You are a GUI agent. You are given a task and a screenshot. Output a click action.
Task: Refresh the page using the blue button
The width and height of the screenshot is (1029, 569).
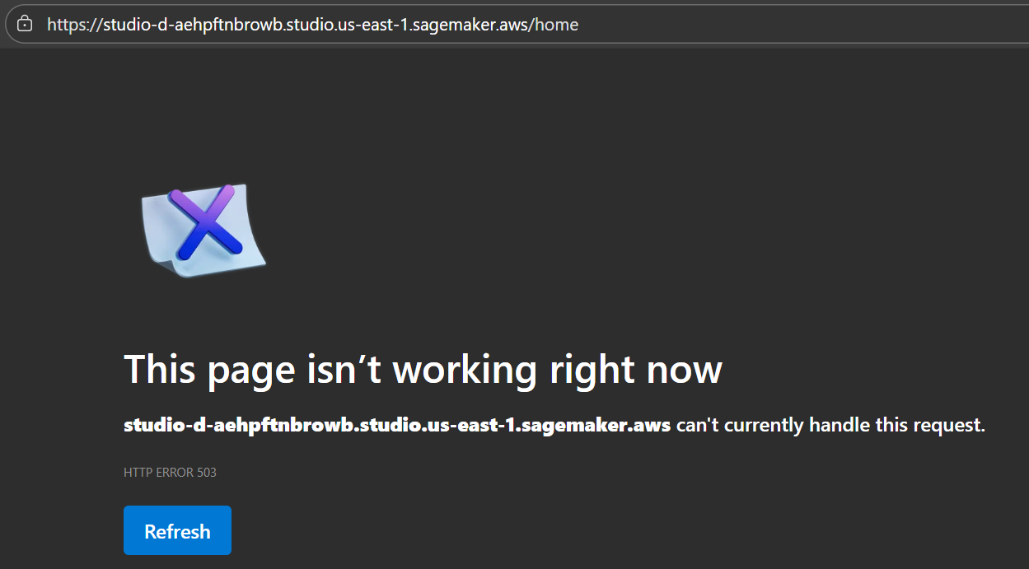click(x=177, y=530)
